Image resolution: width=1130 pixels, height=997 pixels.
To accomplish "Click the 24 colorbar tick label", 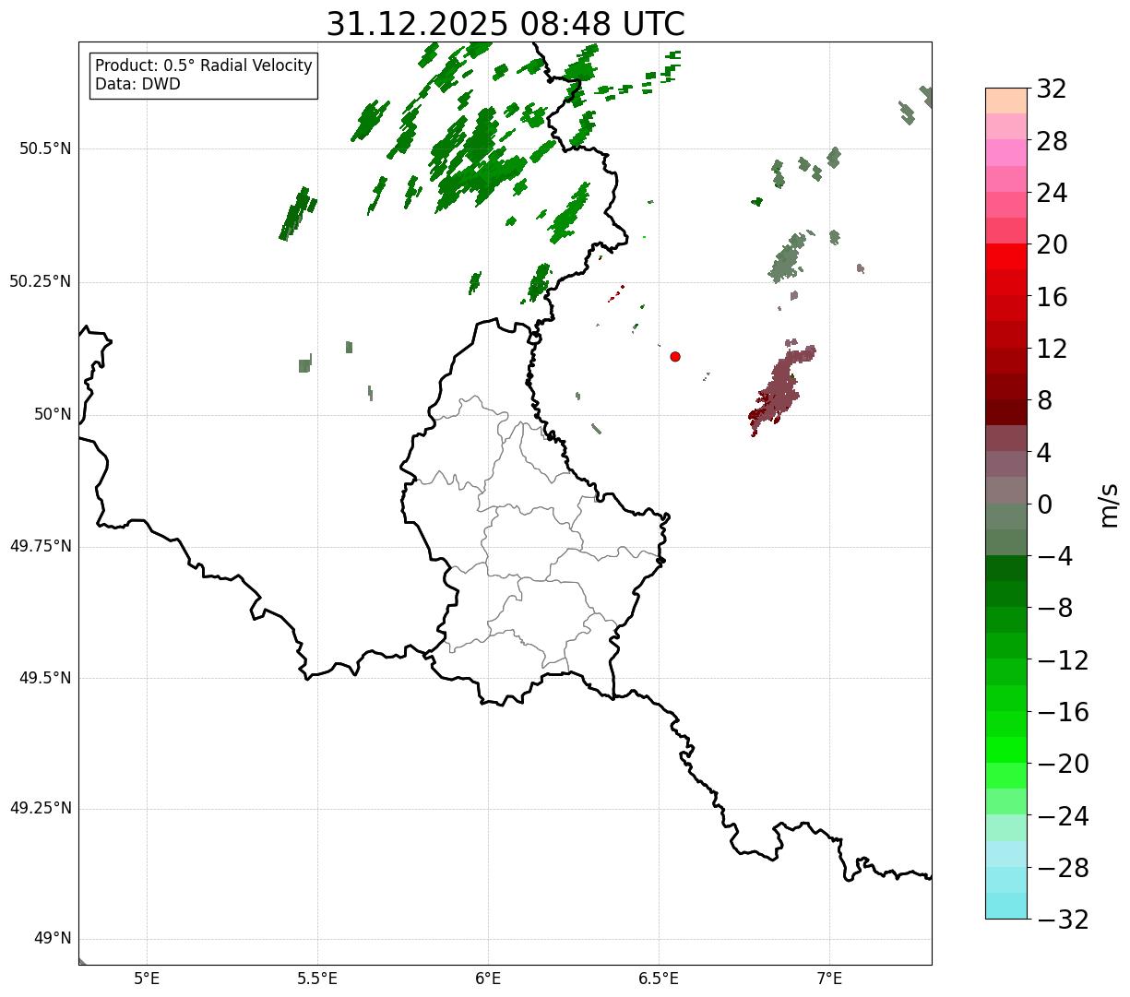I will click(1052, 194).
